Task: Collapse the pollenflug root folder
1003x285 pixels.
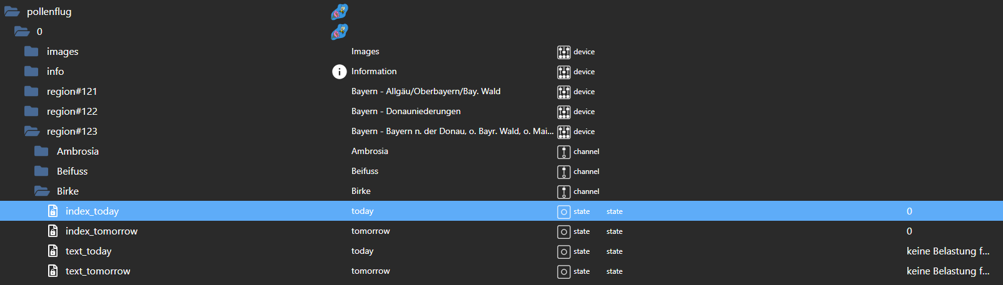Action: tap(12, 12)
